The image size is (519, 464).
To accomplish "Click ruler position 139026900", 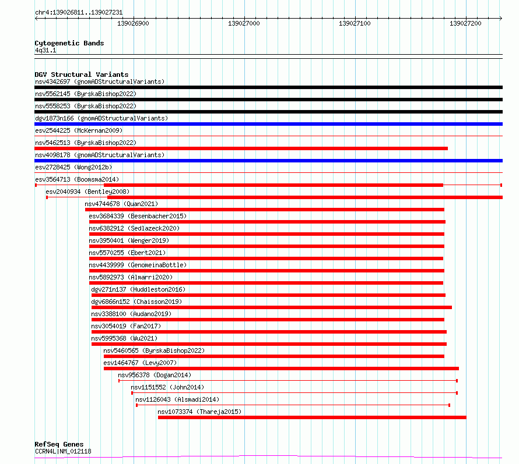I will pyautogui.click(x=133, y=23).
